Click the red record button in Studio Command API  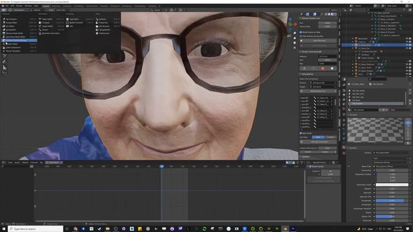[323, 68]
